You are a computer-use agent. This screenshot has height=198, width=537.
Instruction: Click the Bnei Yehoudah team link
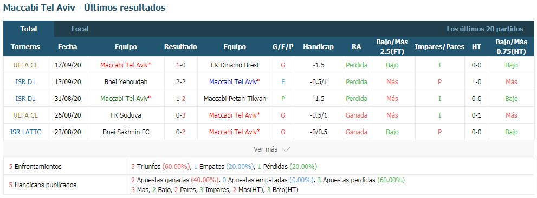pyautogui.click(x=126, y=82)
